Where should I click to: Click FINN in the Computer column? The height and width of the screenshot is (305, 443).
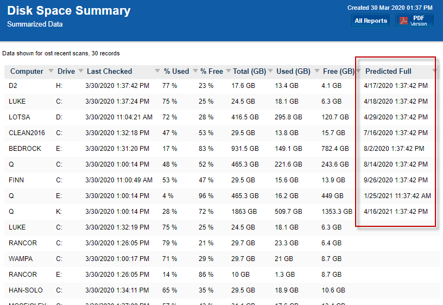[16, 180]
